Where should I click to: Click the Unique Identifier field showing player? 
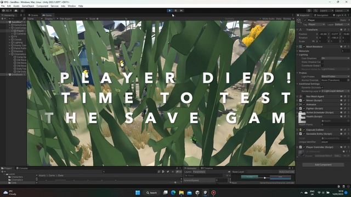click(335, 142)
